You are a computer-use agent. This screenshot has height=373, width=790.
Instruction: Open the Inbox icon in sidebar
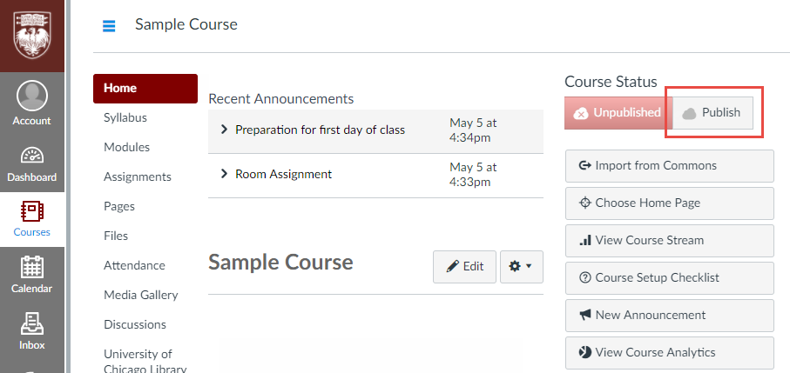(31, 330)
